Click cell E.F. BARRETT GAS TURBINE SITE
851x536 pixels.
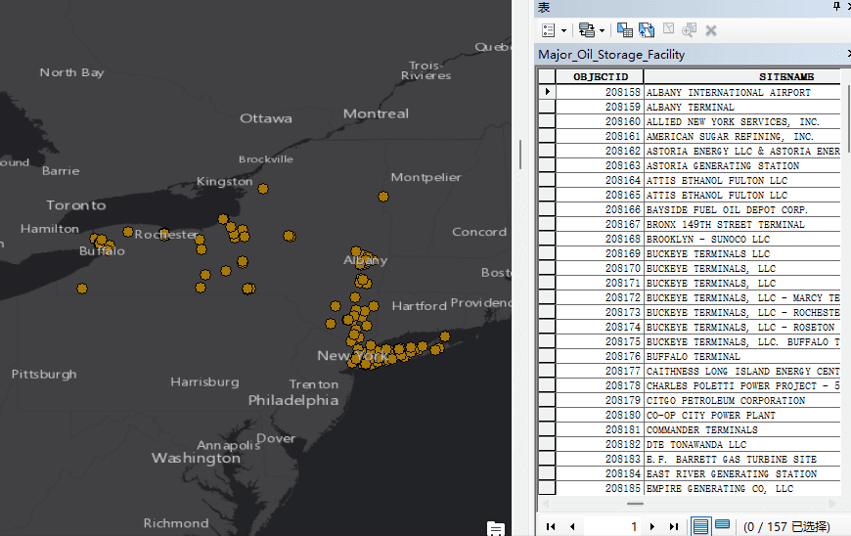tap(742, 459)
